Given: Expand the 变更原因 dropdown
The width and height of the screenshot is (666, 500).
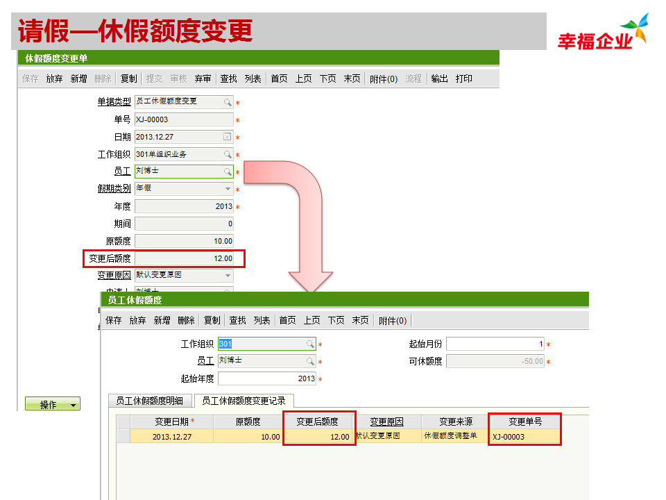Looking at the screenshot, I should pos(227,275).
